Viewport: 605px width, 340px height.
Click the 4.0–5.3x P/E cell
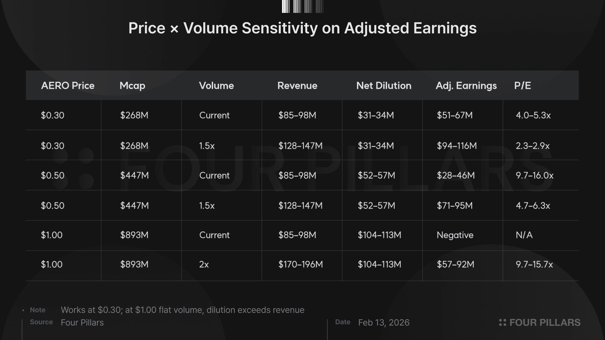[x=533, y=115]
